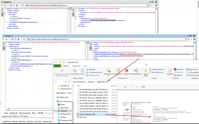This screenshot has width=199, height=124.
Task: Click Загрузки in the address bar breadcrumb
Action: (x=91, y=82)
